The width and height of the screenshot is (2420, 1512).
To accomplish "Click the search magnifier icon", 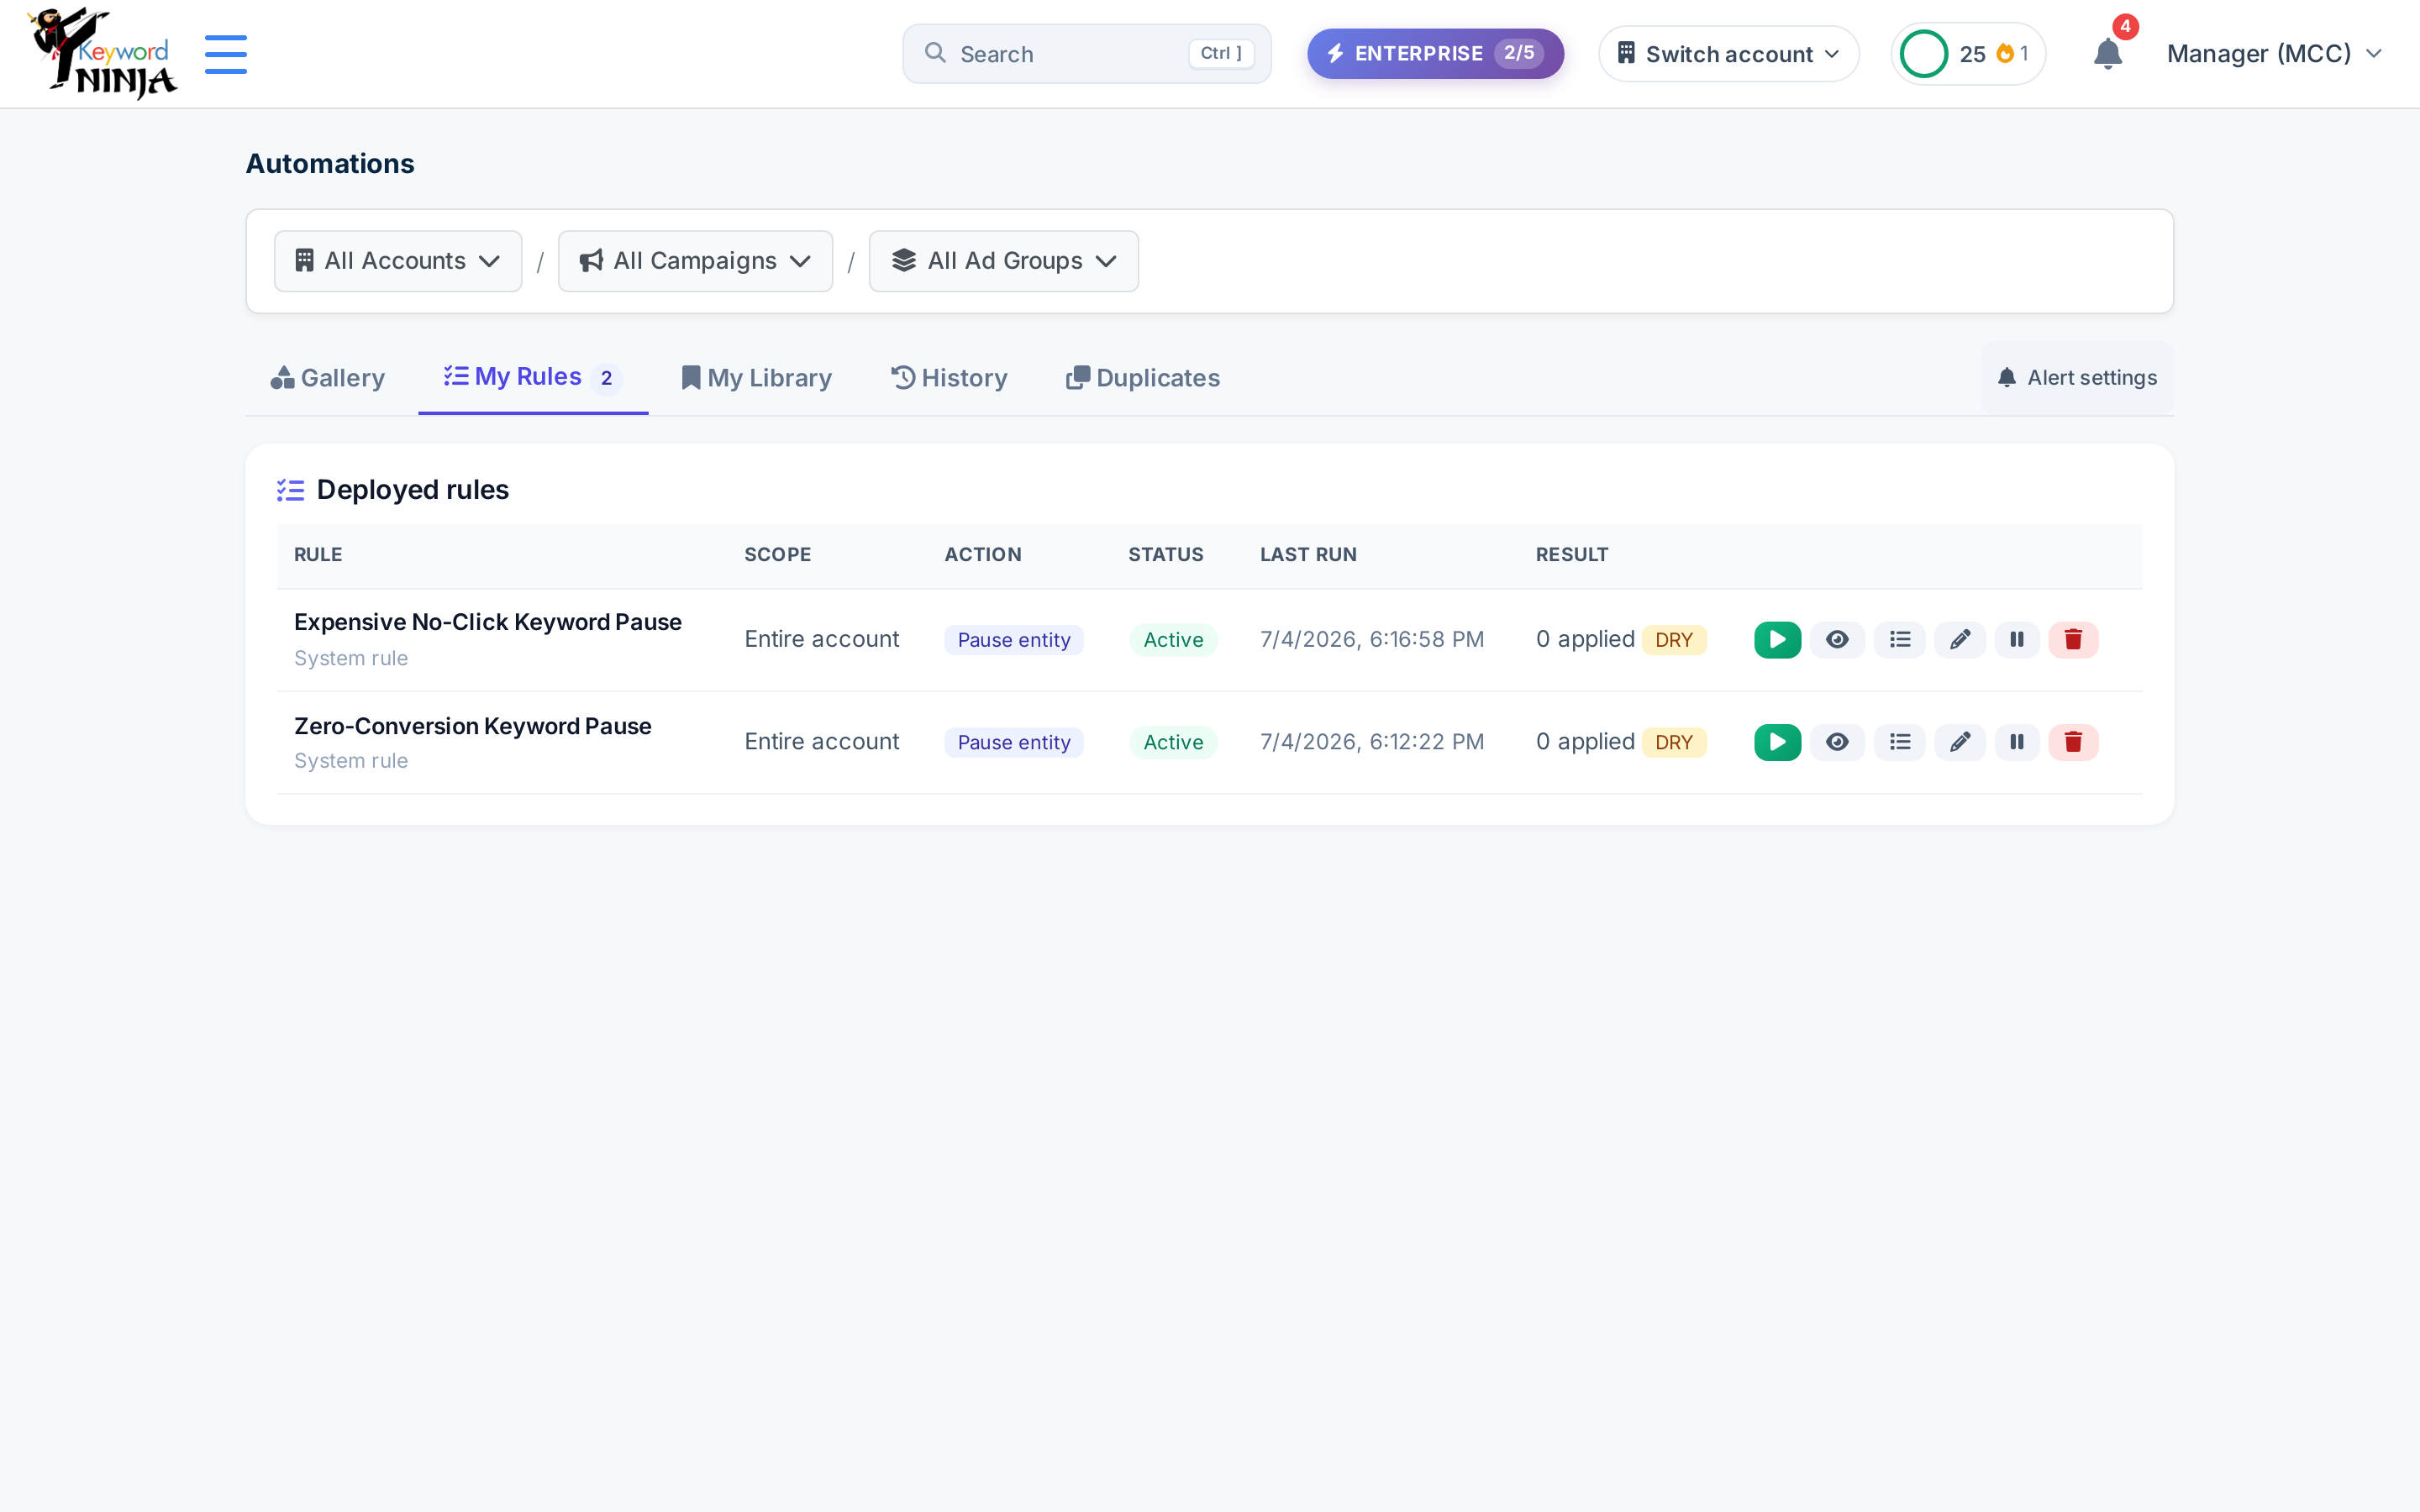I will coord(935,53).
